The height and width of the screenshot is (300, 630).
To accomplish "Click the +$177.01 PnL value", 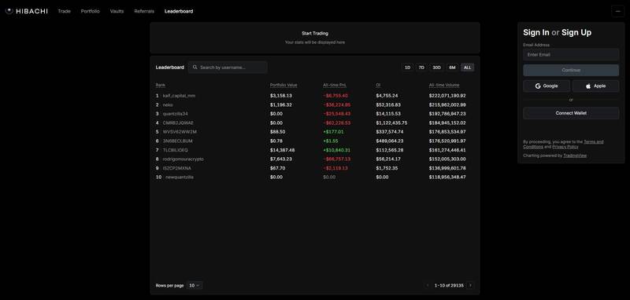I will pos(333,132).
